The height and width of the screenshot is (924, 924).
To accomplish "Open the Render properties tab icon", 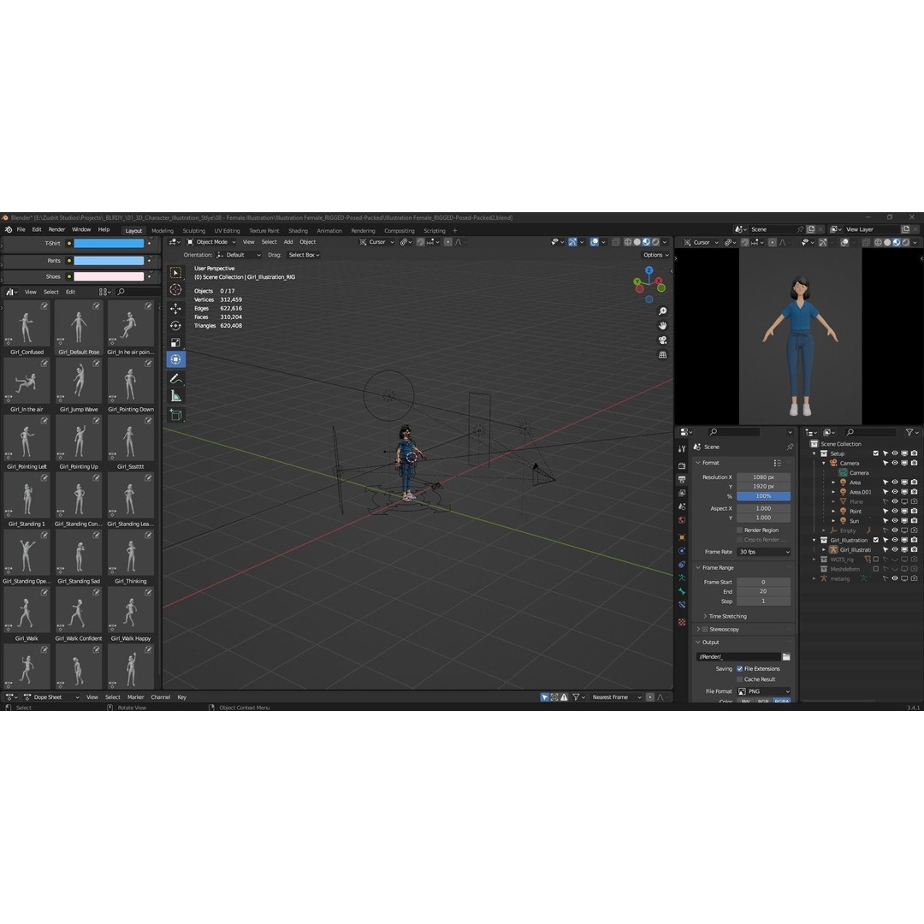I will [683, 465].
